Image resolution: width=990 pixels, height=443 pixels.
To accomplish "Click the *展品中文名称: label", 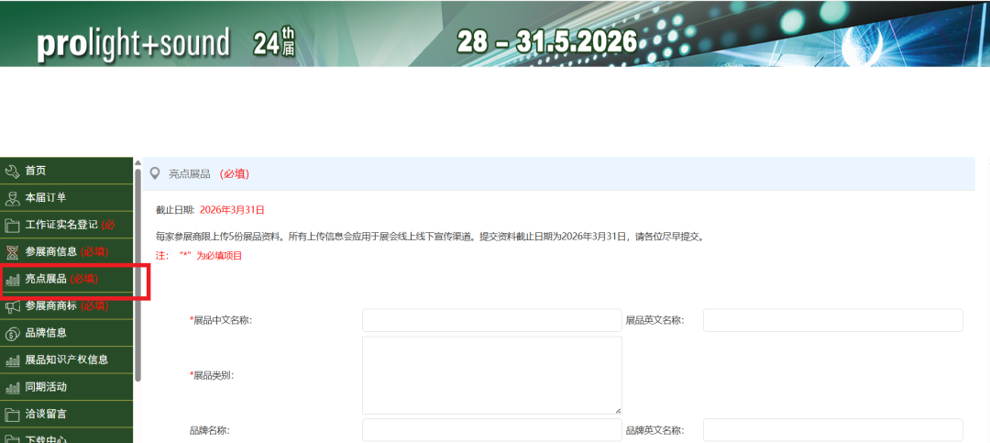I will pyautogui.click(x=221, y=320).
